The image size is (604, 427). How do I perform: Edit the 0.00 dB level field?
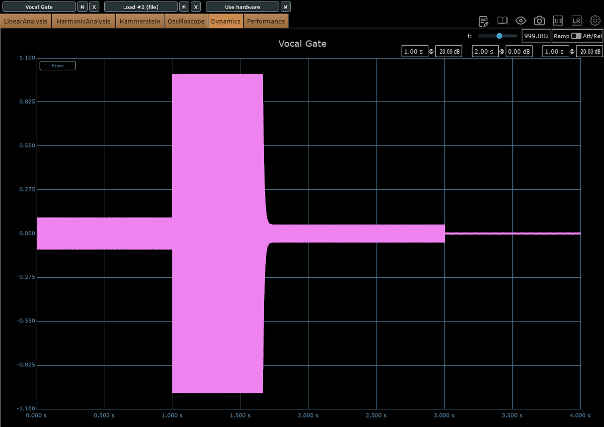tap(519, 51)
